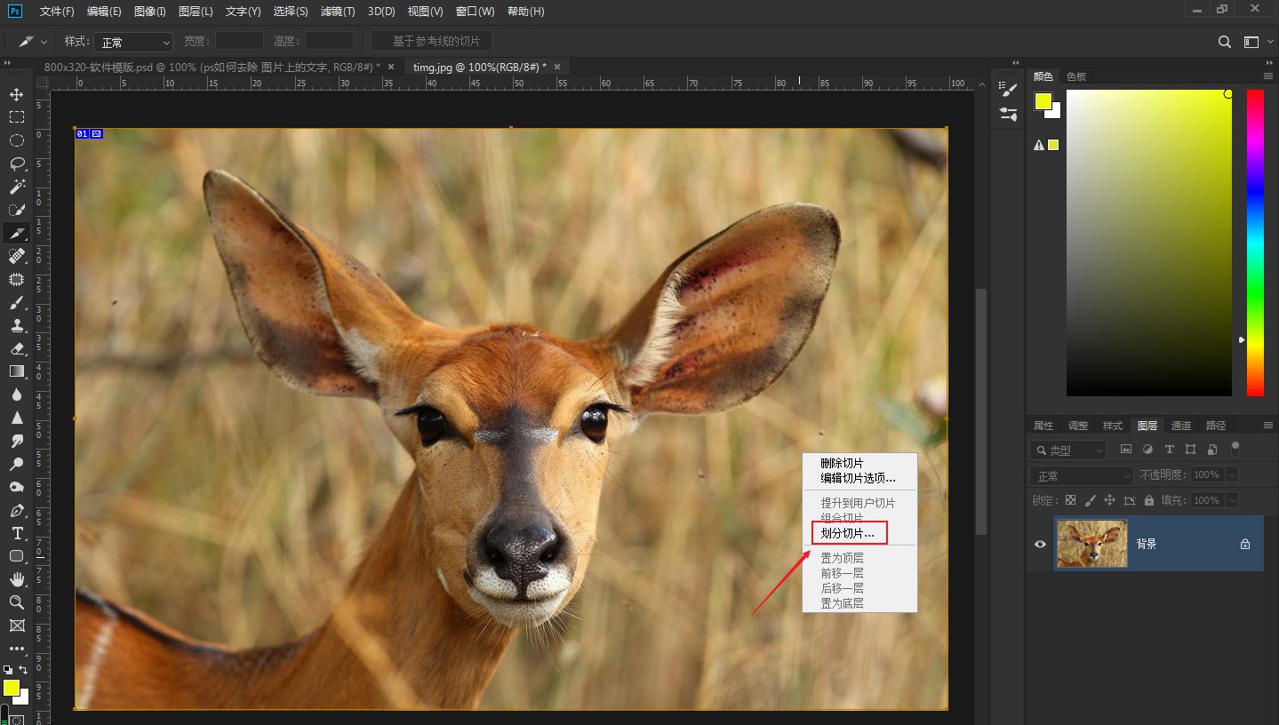Open the 不透明度 opacity dropdown arrow

tap(1231, 475)
